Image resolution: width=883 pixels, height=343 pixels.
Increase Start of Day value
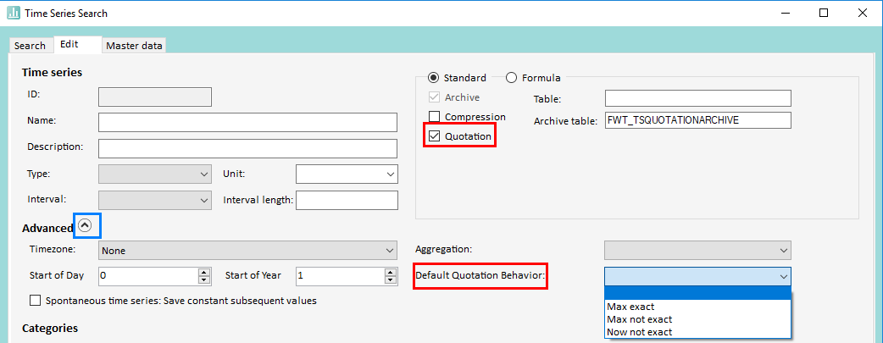(x=203, y=272)
